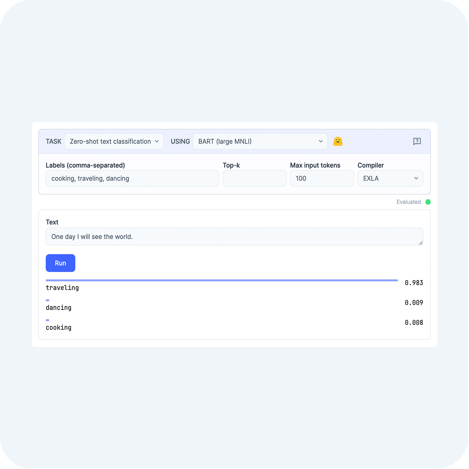
Task: Click the Text input containing 'One day'
Action: click(x=234, y=237)
